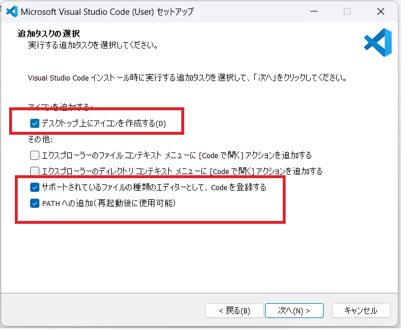Enable the Explorer file context menu option (ファイル コンテキスト メニュー)
The image size is (407, 330).
click(35, 155)
